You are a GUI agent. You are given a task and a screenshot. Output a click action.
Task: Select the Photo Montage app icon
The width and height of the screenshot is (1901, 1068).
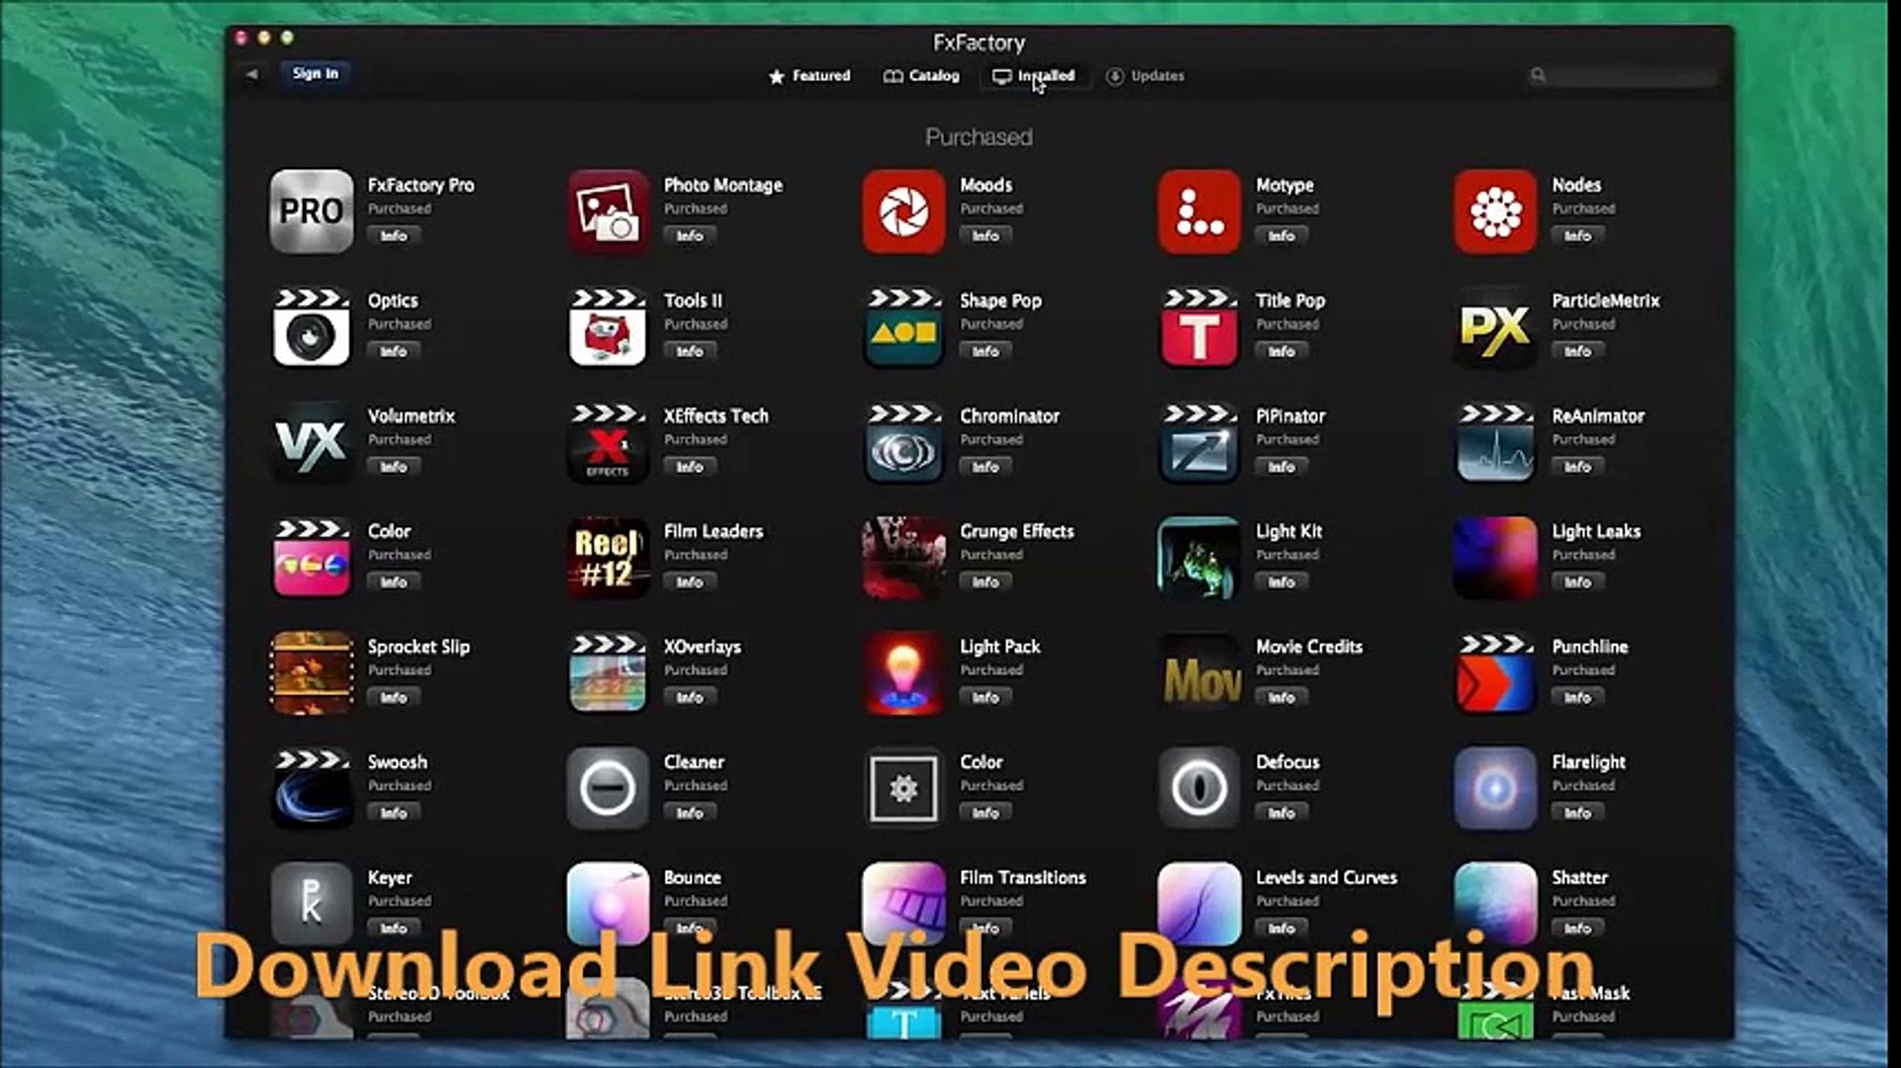tap(608, 211)
